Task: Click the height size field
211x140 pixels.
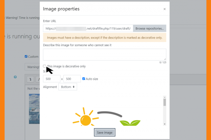Action: tap(72, 79)
